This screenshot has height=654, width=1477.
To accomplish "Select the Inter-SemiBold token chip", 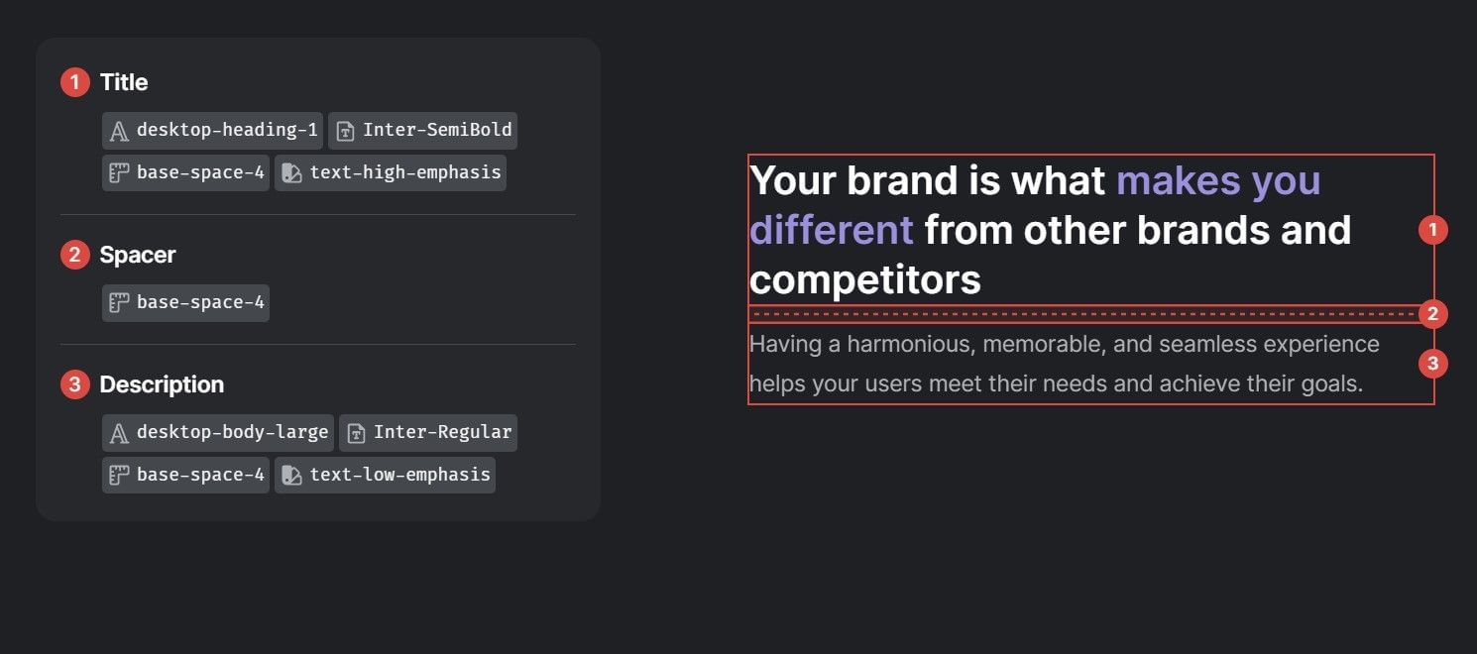I will 422,130.
